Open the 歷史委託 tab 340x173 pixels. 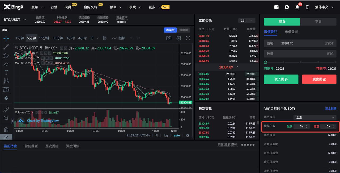pos(52,146)
